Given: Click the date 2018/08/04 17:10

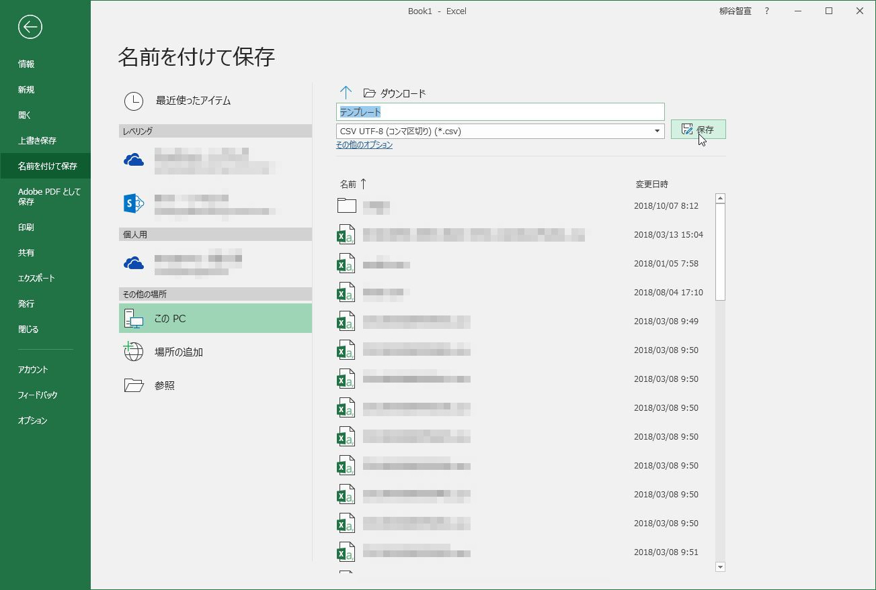Looking at the screenshot, I should [668, 293].
